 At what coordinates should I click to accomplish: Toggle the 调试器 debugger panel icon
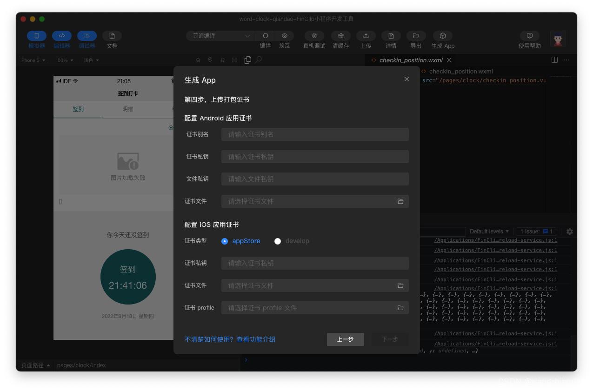coord(87,36)
